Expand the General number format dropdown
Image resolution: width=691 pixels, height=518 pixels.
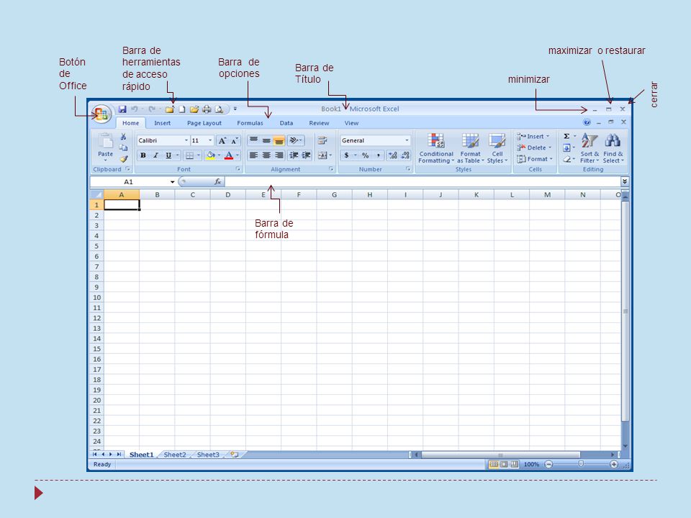pos(406,140)
